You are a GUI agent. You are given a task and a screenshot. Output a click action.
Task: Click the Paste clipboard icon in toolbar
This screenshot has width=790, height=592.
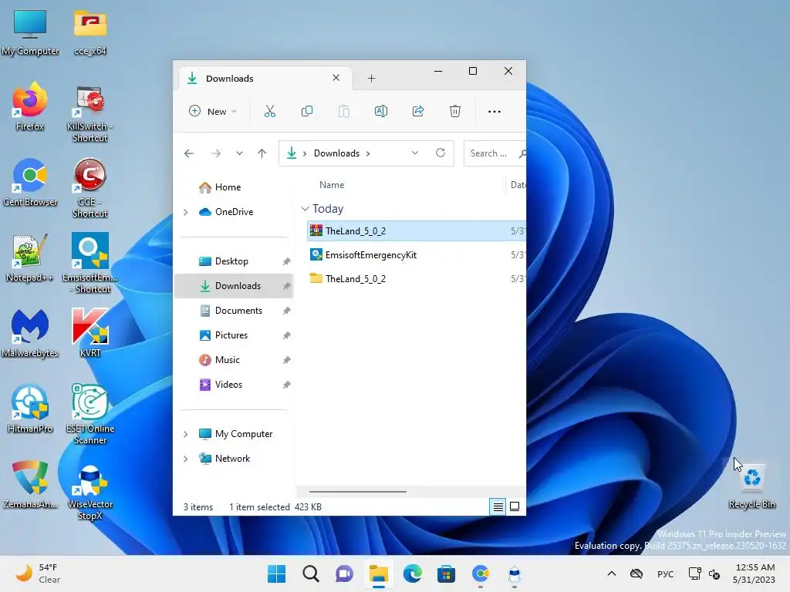pos(344,111)
